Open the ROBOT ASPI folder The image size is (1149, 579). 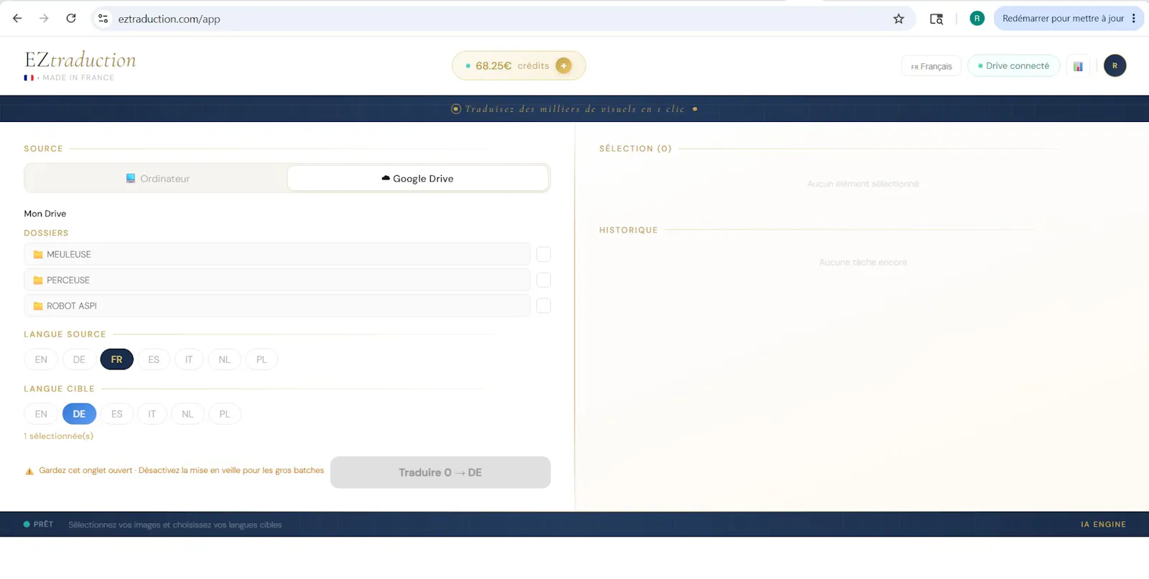click(277, 306)
